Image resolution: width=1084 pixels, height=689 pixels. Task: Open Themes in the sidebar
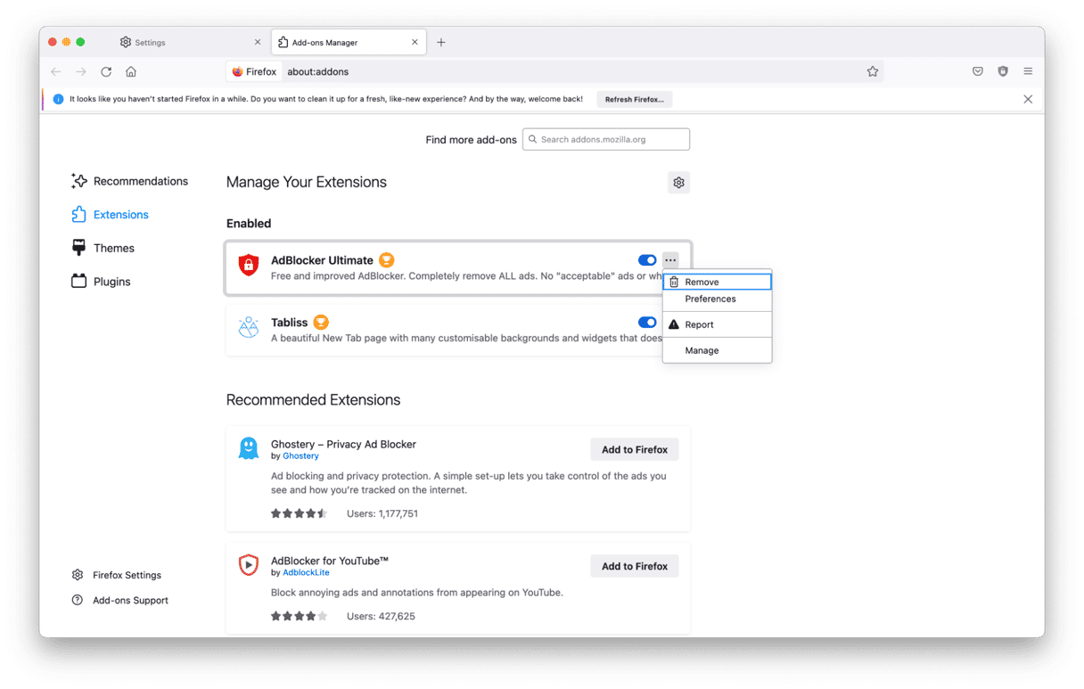pos(103,248)
